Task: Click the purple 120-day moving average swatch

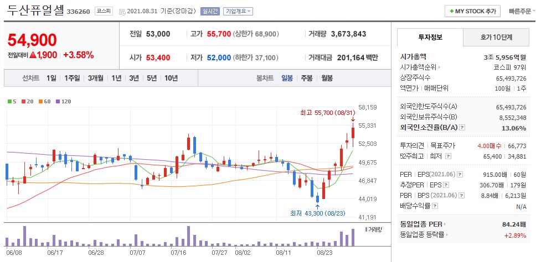Action: [x=57, y=102]
